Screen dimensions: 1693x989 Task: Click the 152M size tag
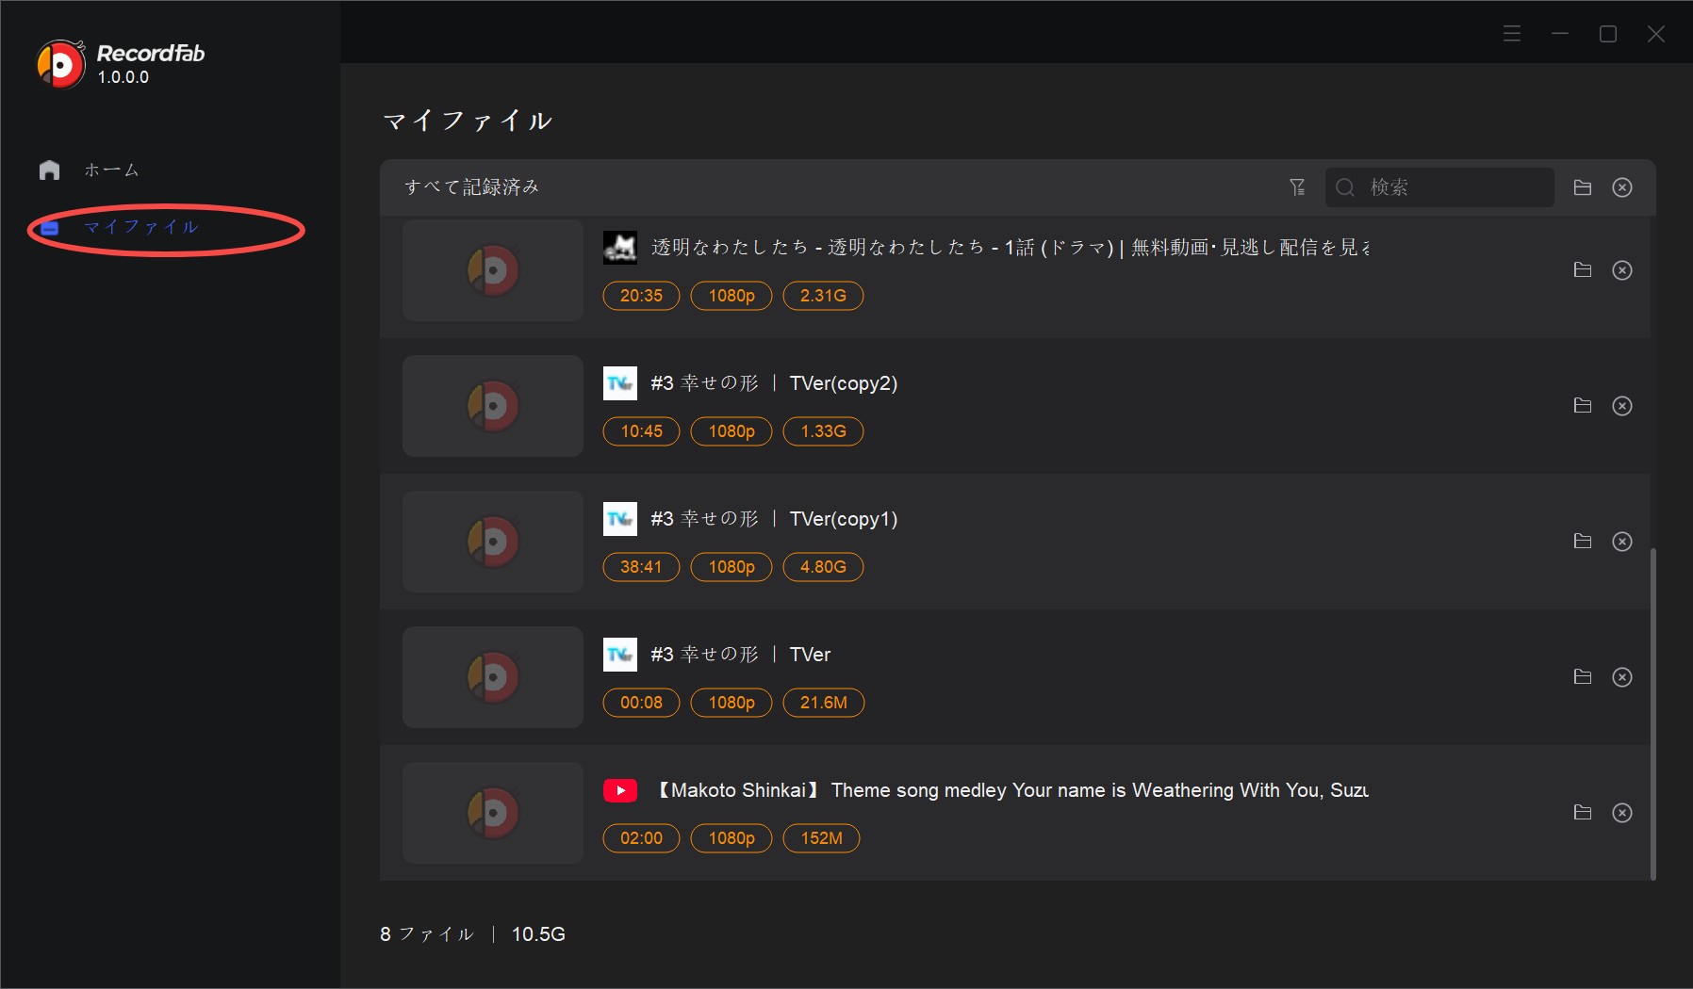821,838
